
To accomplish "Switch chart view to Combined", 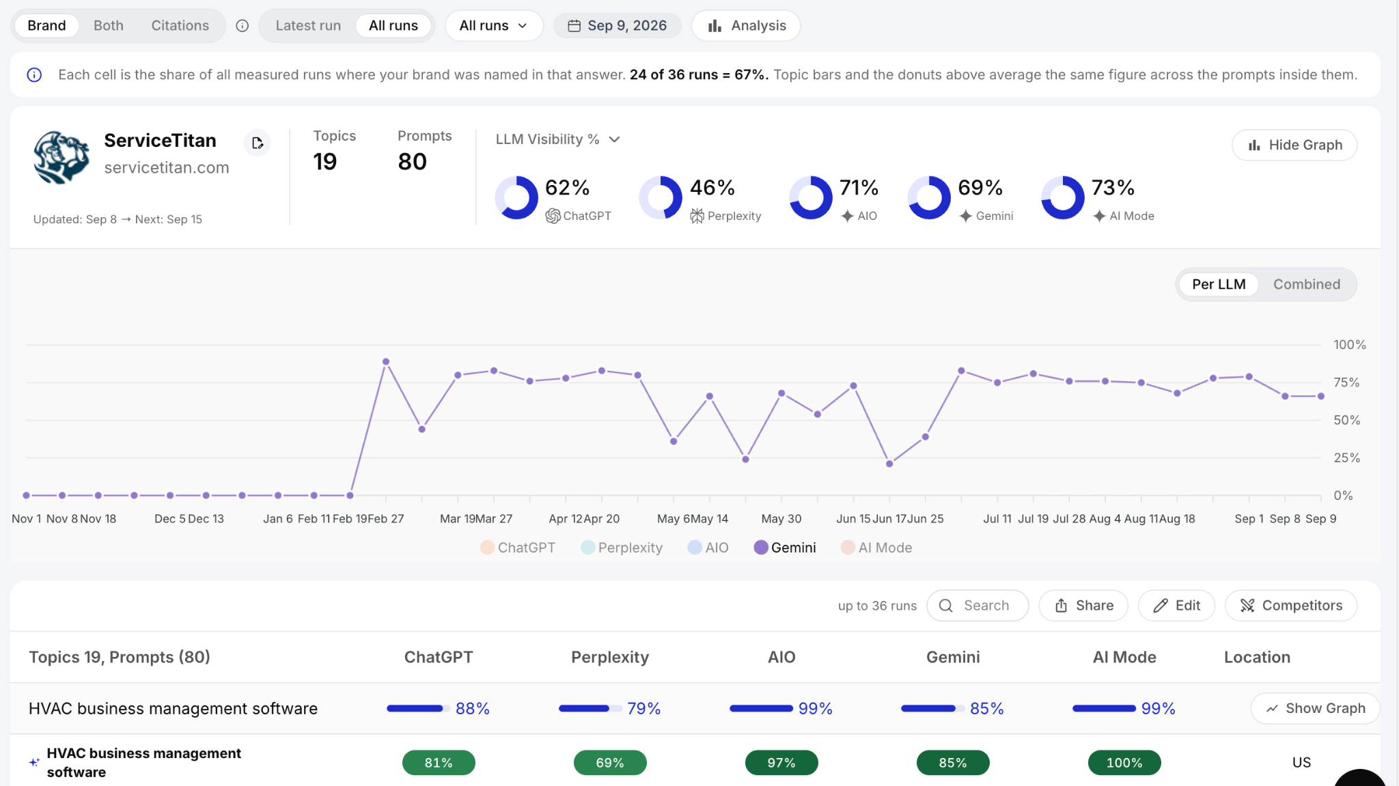I will pyautogui.click(x=1306, y=284).
